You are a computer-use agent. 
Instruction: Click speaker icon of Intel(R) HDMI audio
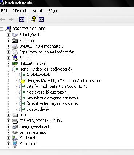point(22,86)
